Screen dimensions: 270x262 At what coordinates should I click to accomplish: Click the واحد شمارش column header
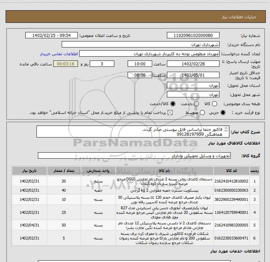point(98,171)
